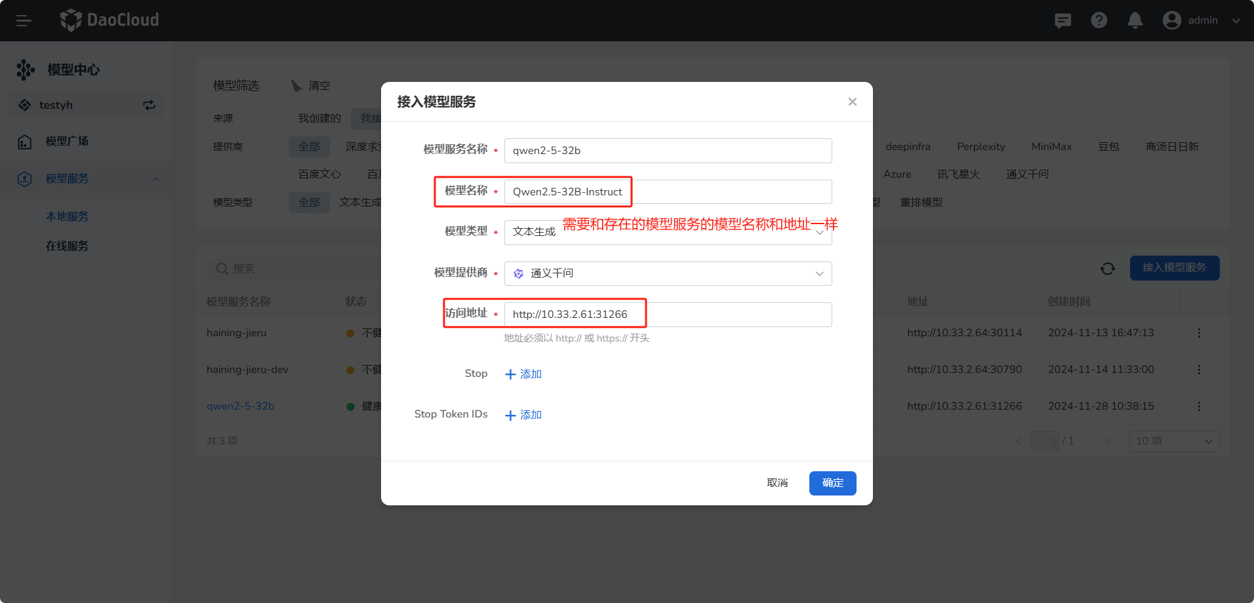Click 取消 to cancel the dialog
This screenshot has height=603, width=1254.
pos(777,483)
